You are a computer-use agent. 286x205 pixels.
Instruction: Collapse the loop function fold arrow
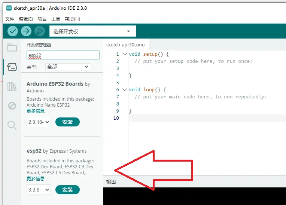coord(125,90)
